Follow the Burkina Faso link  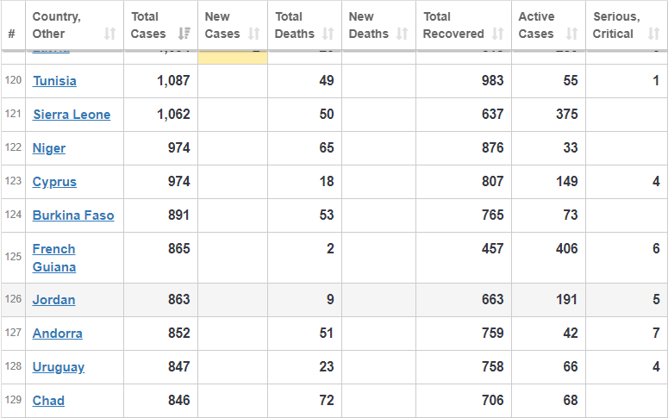pos(73,215)
